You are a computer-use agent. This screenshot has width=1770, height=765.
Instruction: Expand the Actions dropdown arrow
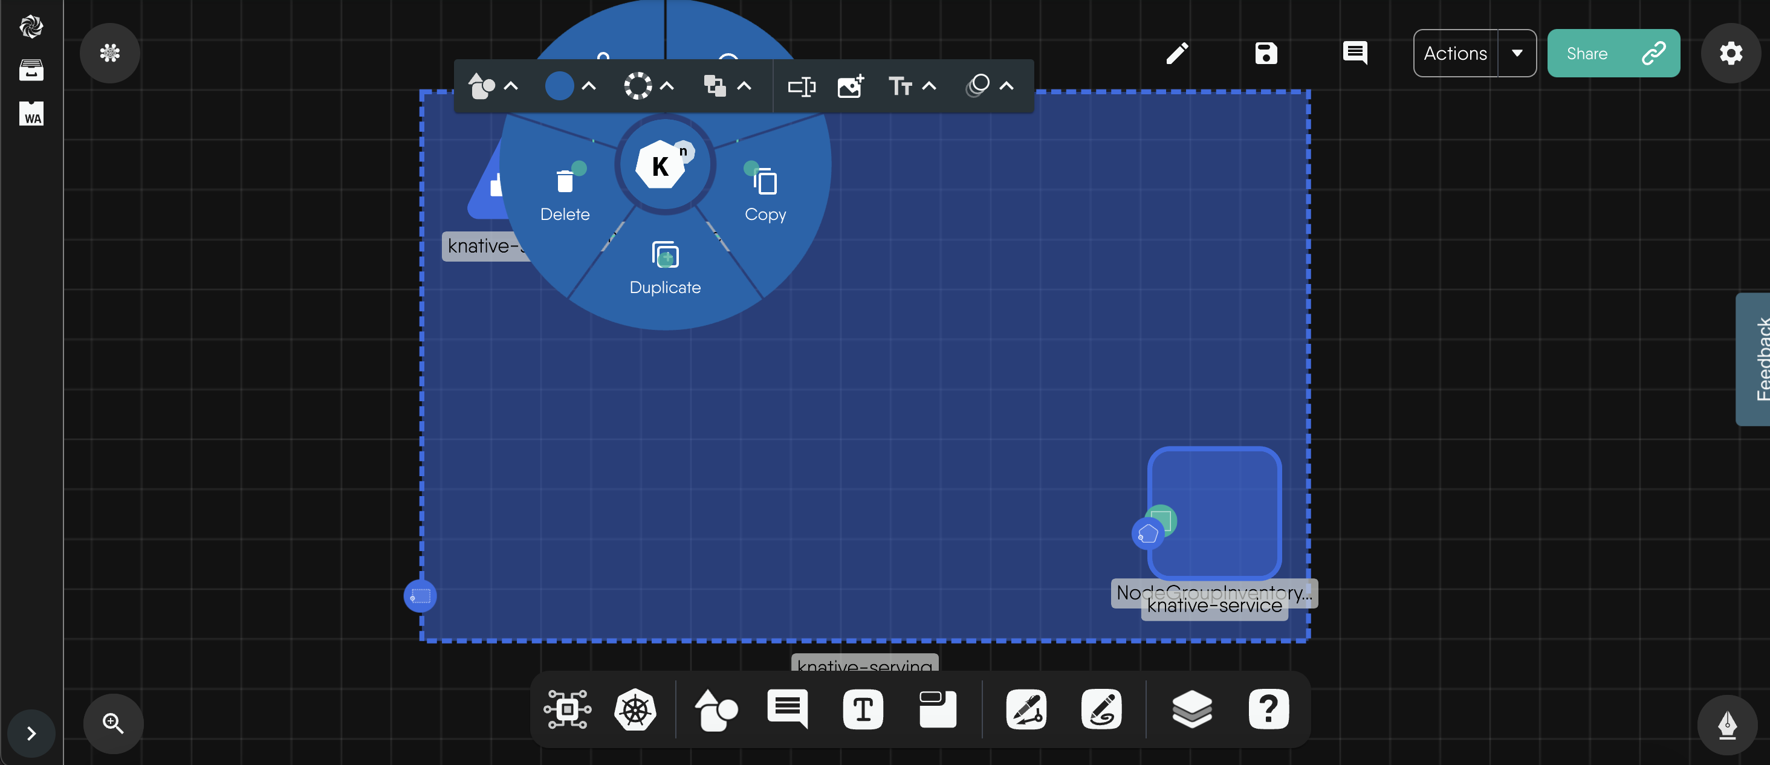(x=1517, y=53)
